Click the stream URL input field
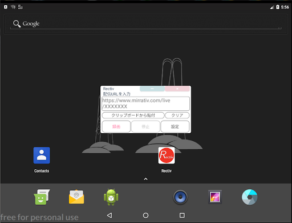 [145, 103]
